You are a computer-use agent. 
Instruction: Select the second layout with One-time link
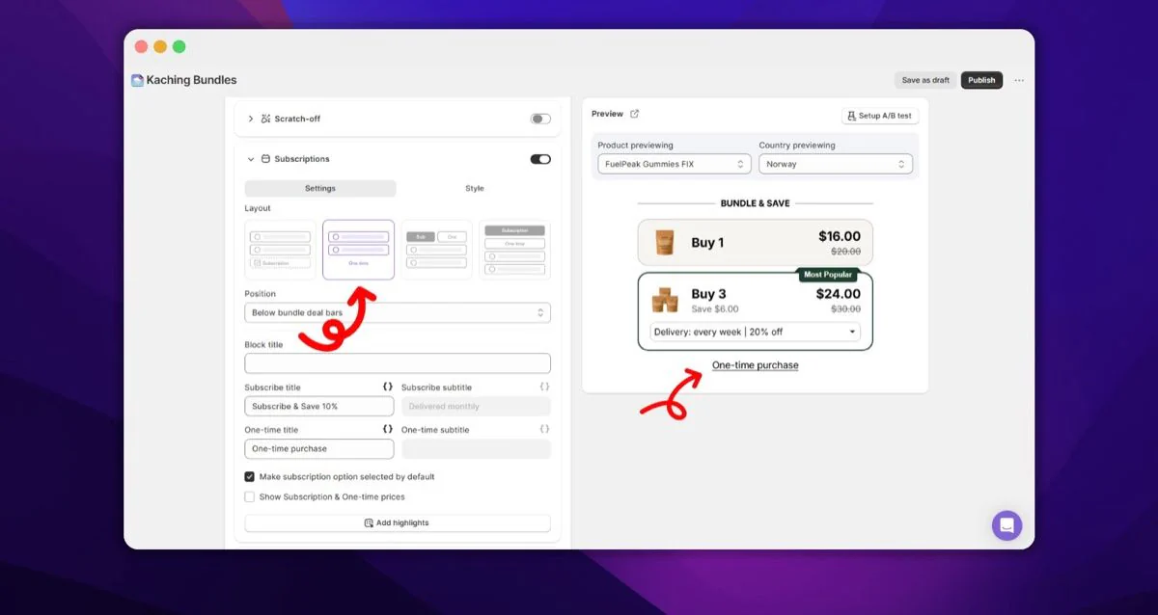358,250
